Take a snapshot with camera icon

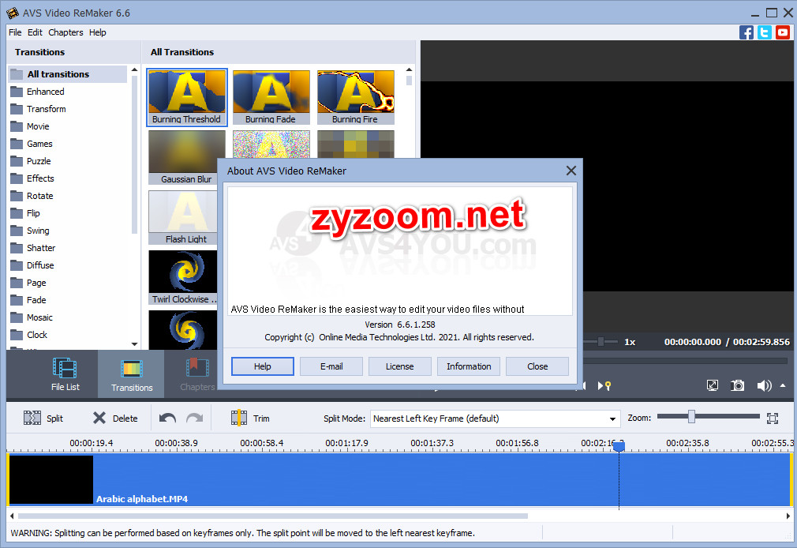point(738,385)
